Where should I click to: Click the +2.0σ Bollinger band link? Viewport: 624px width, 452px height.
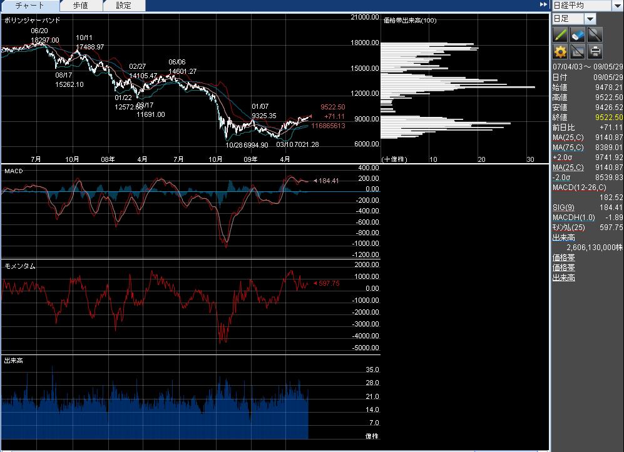pos(564,158)
